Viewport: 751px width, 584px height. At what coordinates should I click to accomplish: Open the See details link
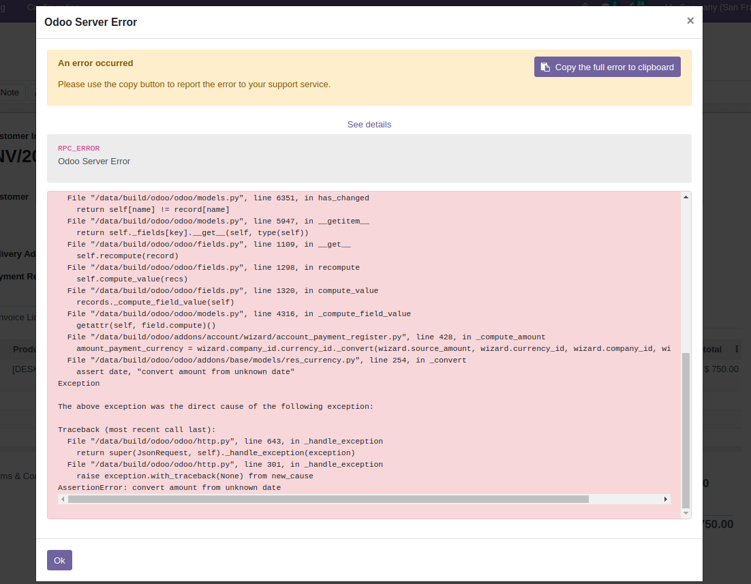point(369,125)
